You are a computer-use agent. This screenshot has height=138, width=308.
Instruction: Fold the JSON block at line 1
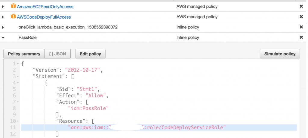click(x=18, y=64)
